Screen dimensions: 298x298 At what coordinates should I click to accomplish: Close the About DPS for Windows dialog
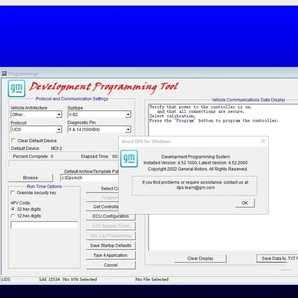click(263, 141)
